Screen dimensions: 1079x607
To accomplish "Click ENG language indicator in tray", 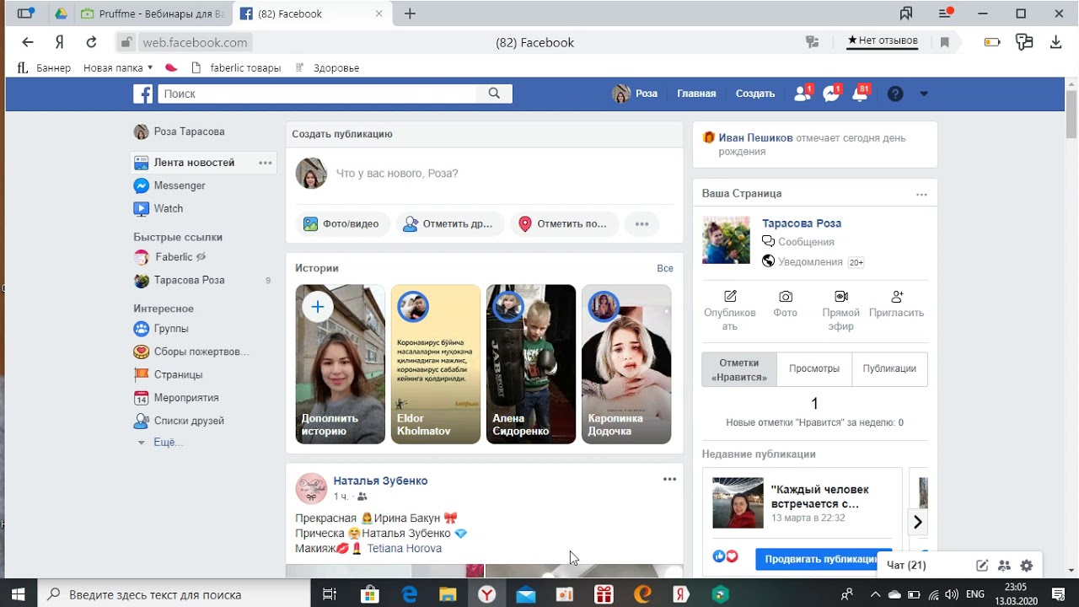I will [975, 595].
